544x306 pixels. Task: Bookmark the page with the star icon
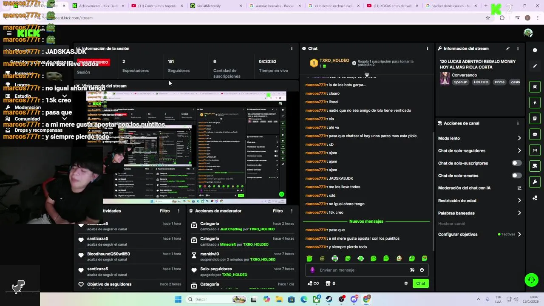pos(488,18)
